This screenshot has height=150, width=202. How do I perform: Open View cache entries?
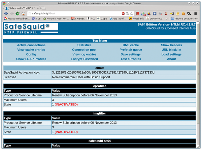[31, 50]
